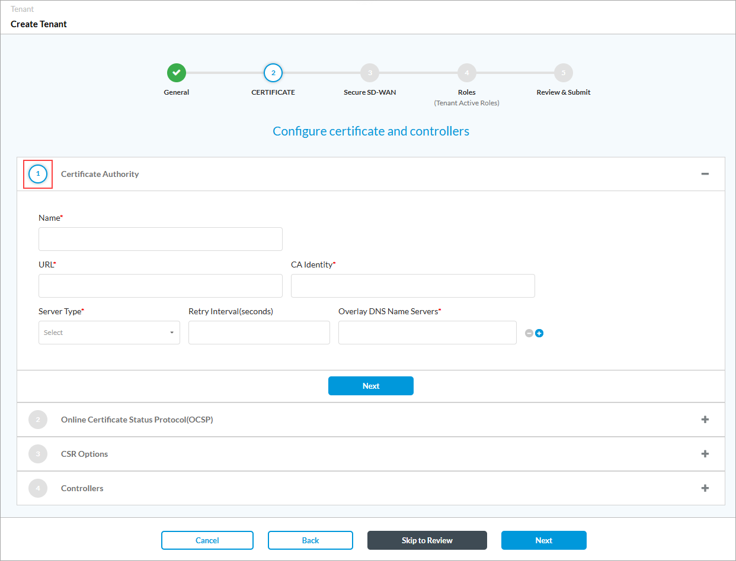The height and width of the screenshot is (561, 736).
Task: Expand the CSR Options section
Action: pyautogui.click(x=705, y=454)
